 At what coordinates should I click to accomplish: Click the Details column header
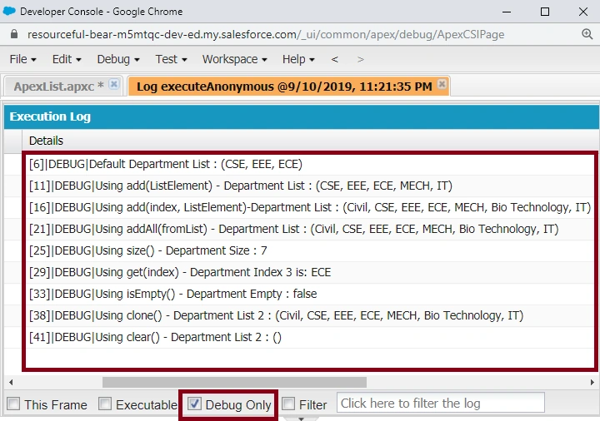point(310,141)
